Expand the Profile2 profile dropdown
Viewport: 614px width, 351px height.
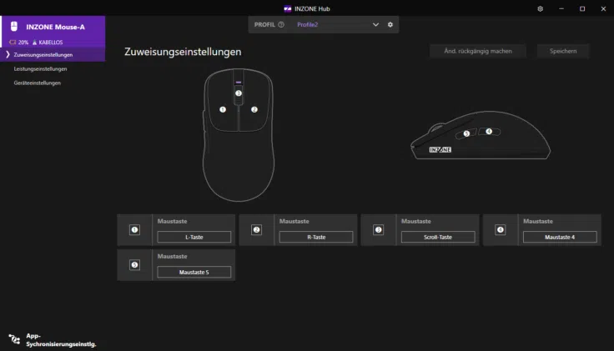pyautogui.click(x=375, y=25)
